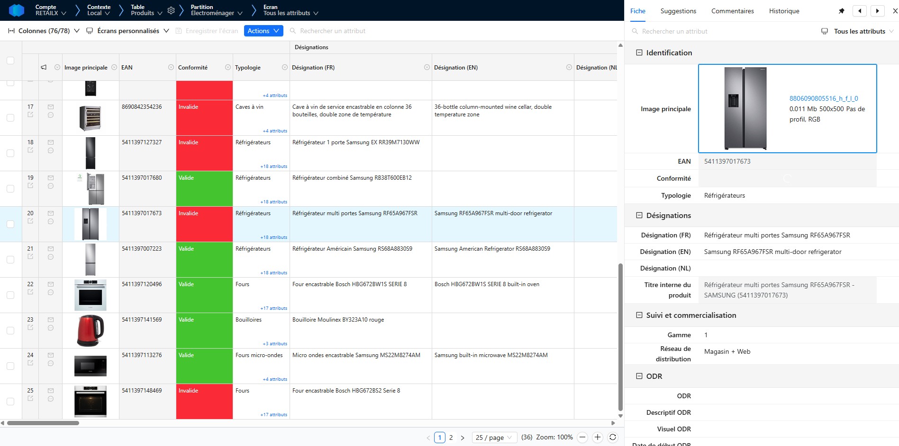This screenshot has height=446, width=899.
Task: Click envelope icon in row 20
Action: point(51,213)
